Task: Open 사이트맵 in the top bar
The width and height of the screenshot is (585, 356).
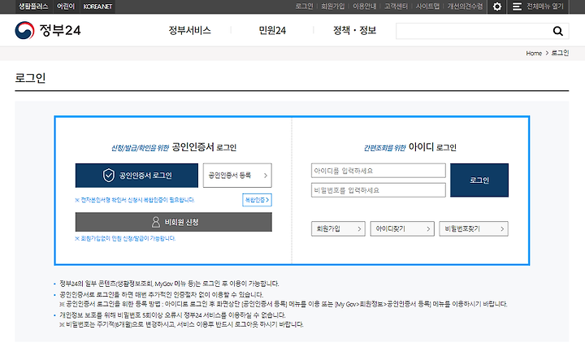Action: click(427, 7)
